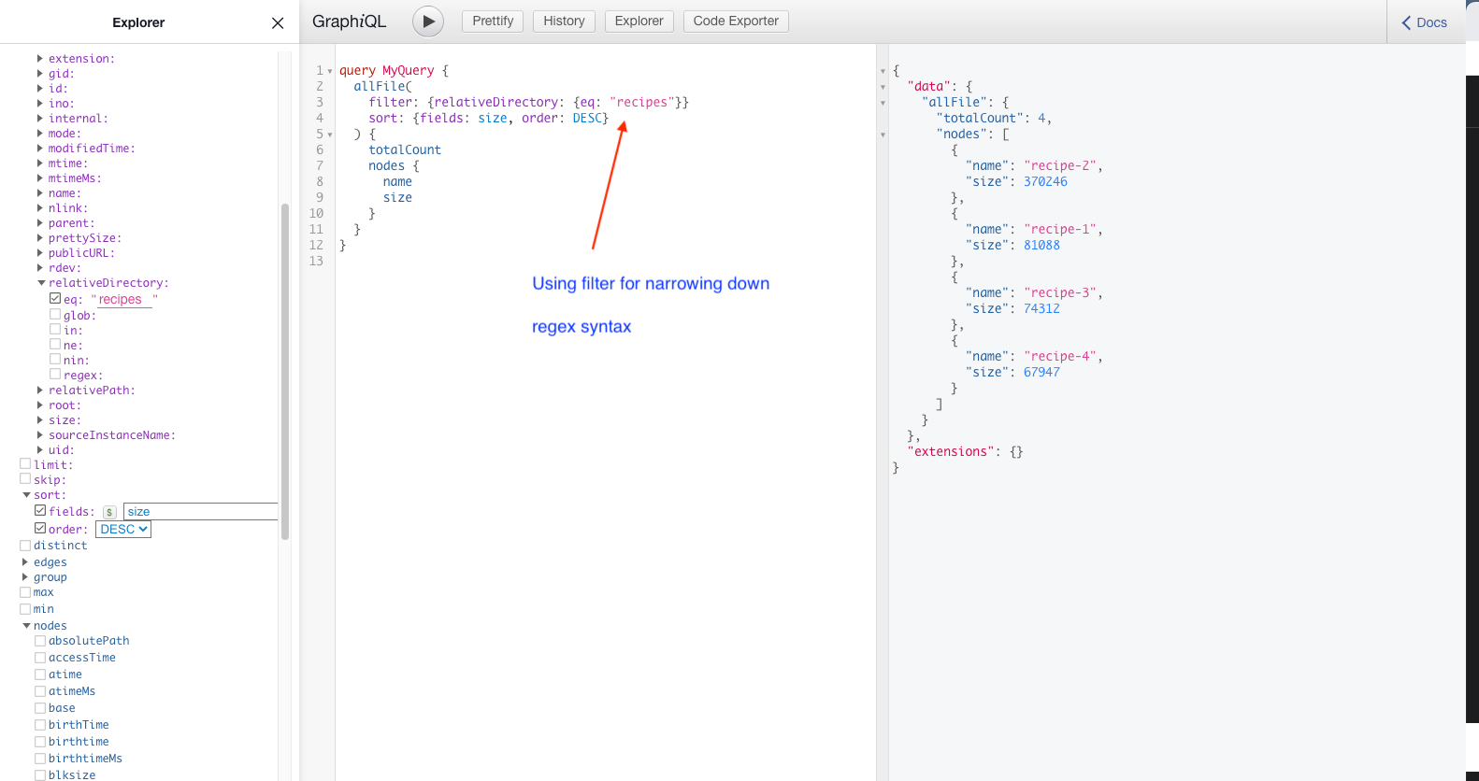Viewport: 1479px width, 781px height.
Task: Fold the nodes array in the results
Action: [883, 135]
